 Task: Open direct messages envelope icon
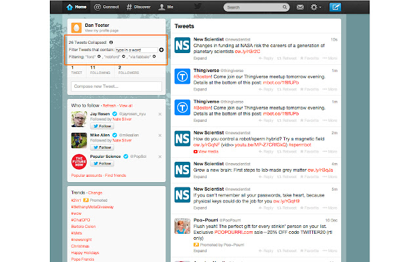tap(300, 7)
